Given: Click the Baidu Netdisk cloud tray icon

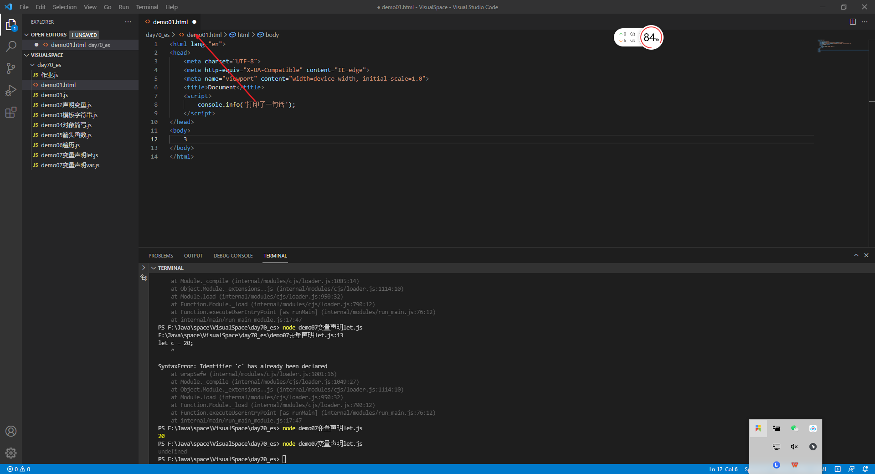Looking at the screenshot, I should [x=813, y=428].
